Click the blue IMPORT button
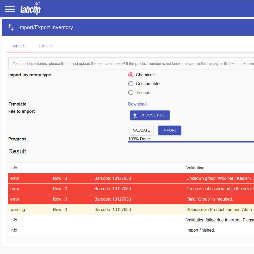Viewport: 254px width, 254px height. [170, 130]
